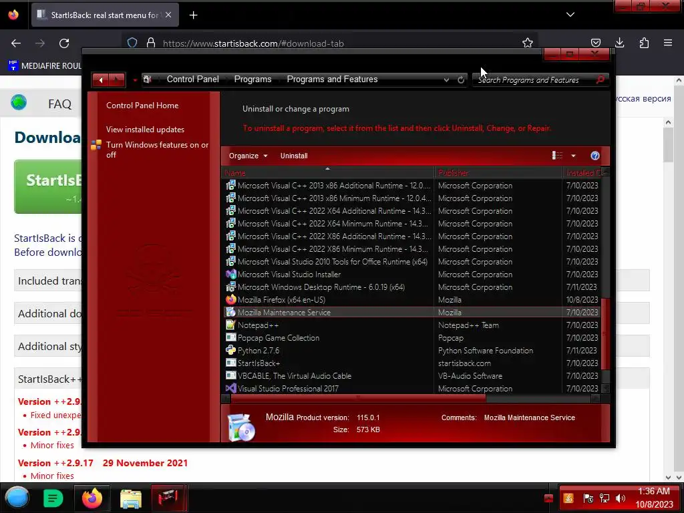Screen dimensions: 684x513
Task: Click the Programs breadcrumb
Action: click(x=252, y=79)
